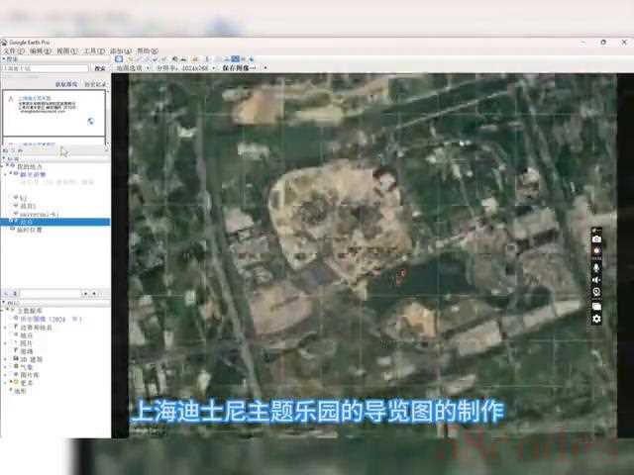
Task: Toggle the highlighted save image toolbar icon
Action: pos(235,59)
